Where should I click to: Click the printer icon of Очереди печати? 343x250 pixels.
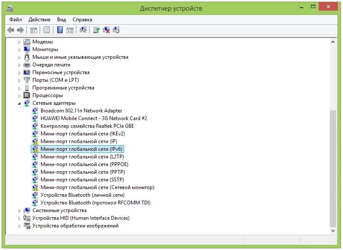pos(27,65)
